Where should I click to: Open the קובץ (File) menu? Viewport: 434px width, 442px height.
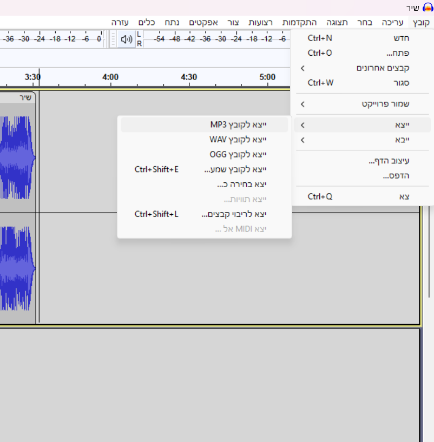421,23
